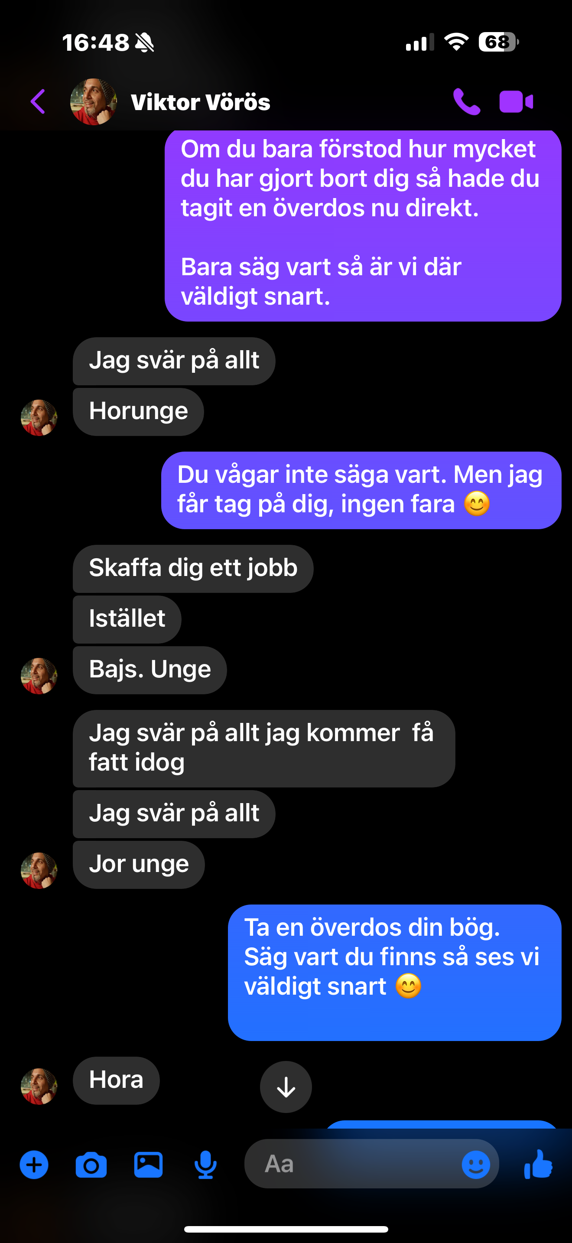Open Viktor Vörös contact name in header
This screenshot has height=1243, width=572.
point(201,102)
